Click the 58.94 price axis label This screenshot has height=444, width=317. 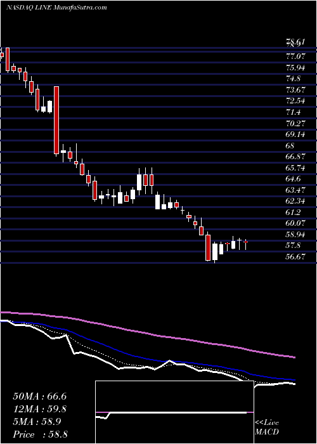coord(296,235)
